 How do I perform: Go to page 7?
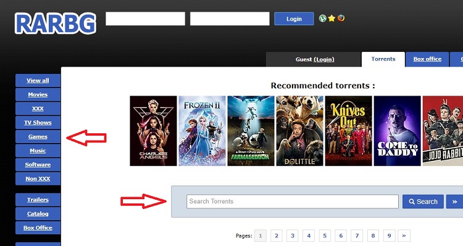point(357,236)
